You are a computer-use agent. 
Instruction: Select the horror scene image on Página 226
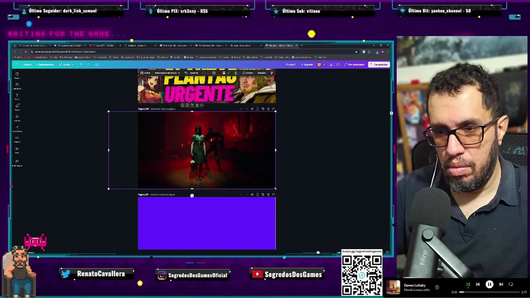tap(207, 150)
